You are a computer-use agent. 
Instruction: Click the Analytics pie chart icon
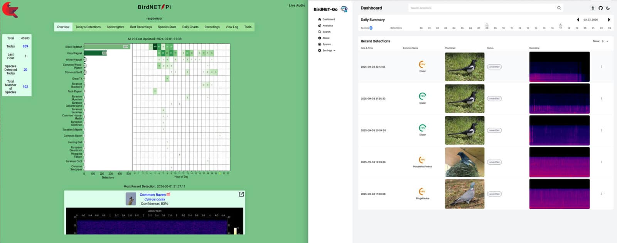click(319, 25)
